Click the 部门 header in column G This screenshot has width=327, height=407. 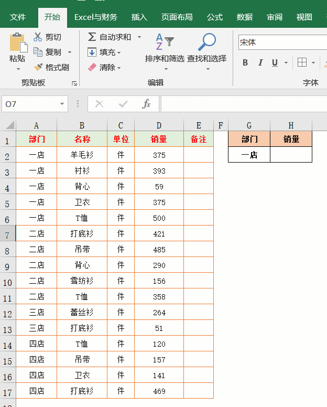click(249, 139)
